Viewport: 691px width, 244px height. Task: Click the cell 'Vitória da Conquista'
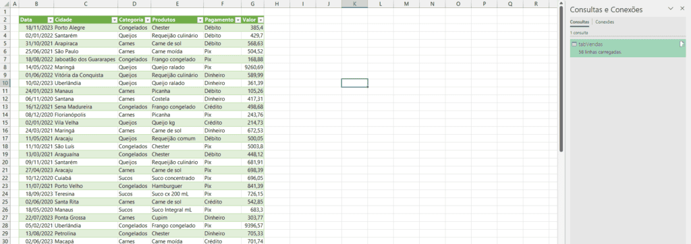[86, 75]
